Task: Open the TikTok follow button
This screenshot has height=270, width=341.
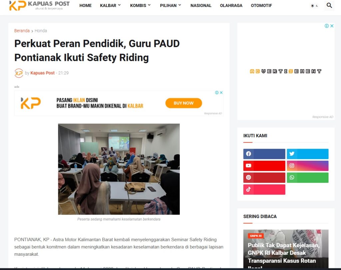Action: 264,190
